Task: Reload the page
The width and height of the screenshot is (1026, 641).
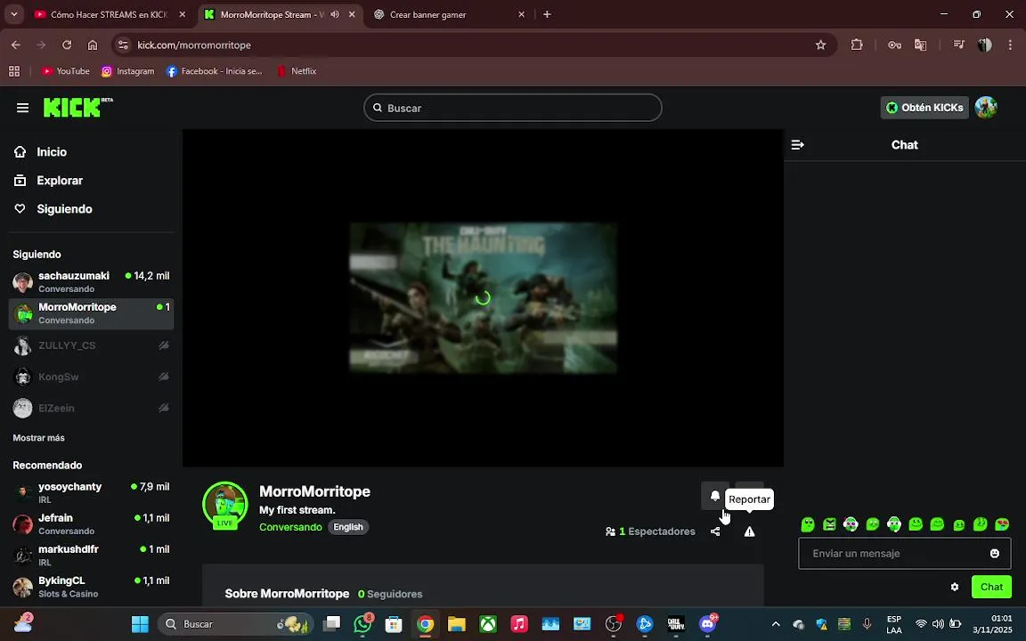Action: click(x=67, y=45)
